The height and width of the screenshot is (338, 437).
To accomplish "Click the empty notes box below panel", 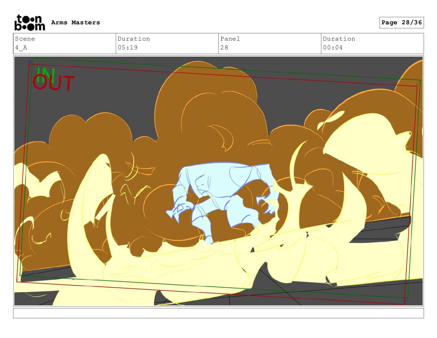I will pyautogui.click(x=218, y=313).
